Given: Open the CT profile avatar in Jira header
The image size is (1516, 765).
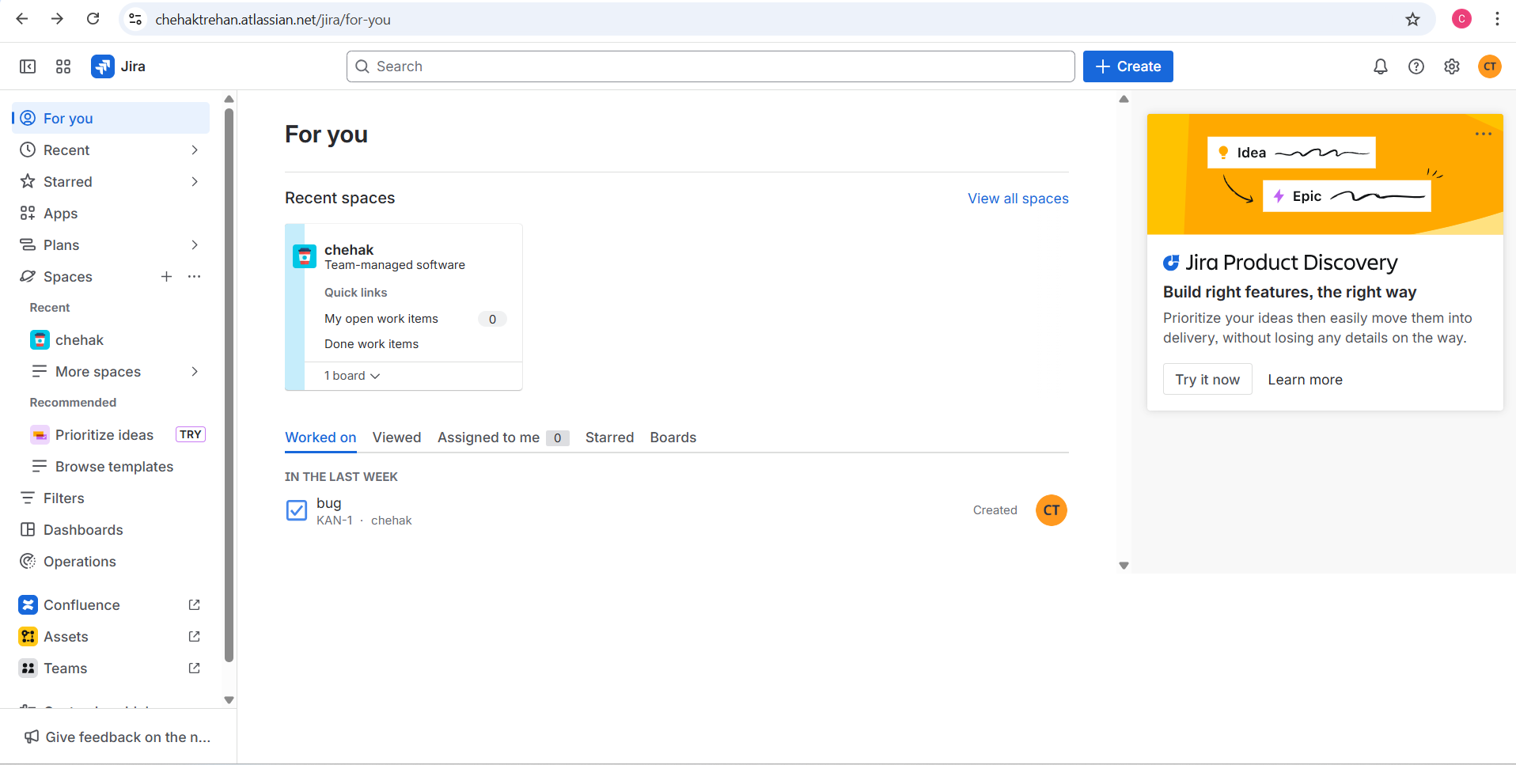Looking at the screenshot, I should (x=1490, y=66).
